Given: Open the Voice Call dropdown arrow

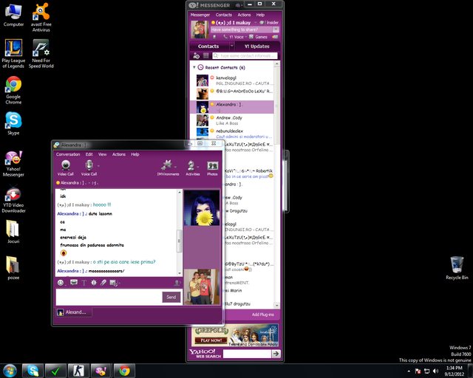Looking at the screenshot, I should [x=98, y=165].
